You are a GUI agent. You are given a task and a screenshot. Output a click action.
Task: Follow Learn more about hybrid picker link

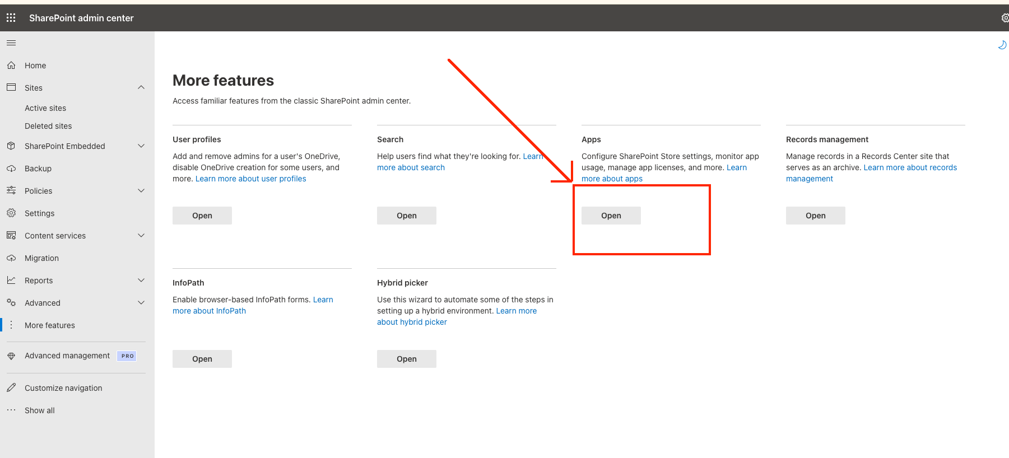click(x=412, y=322)
